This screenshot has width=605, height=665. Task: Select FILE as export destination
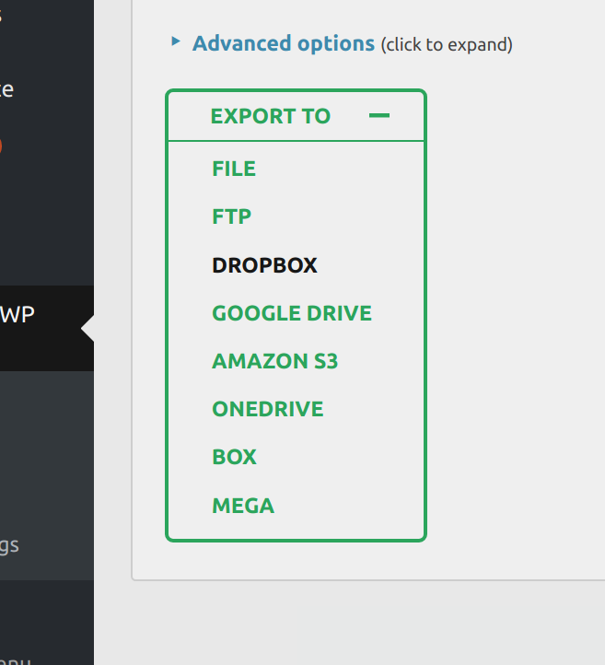pos(234,169)
